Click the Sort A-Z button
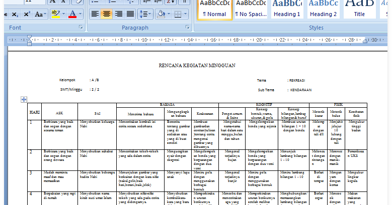The image size is (392, 205). 171,2
